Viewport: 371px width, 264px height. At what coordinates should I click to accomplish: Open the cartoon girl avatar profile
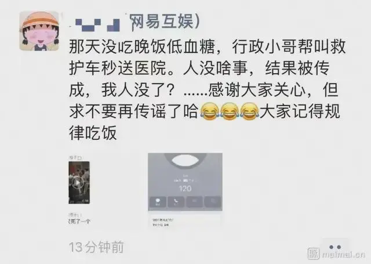pos(39,31)
